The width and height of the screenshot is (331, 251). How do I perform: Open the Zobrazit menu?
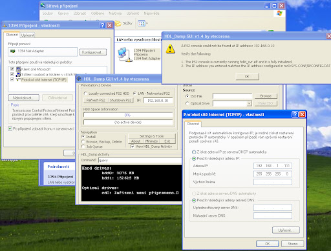coord(80,14)
